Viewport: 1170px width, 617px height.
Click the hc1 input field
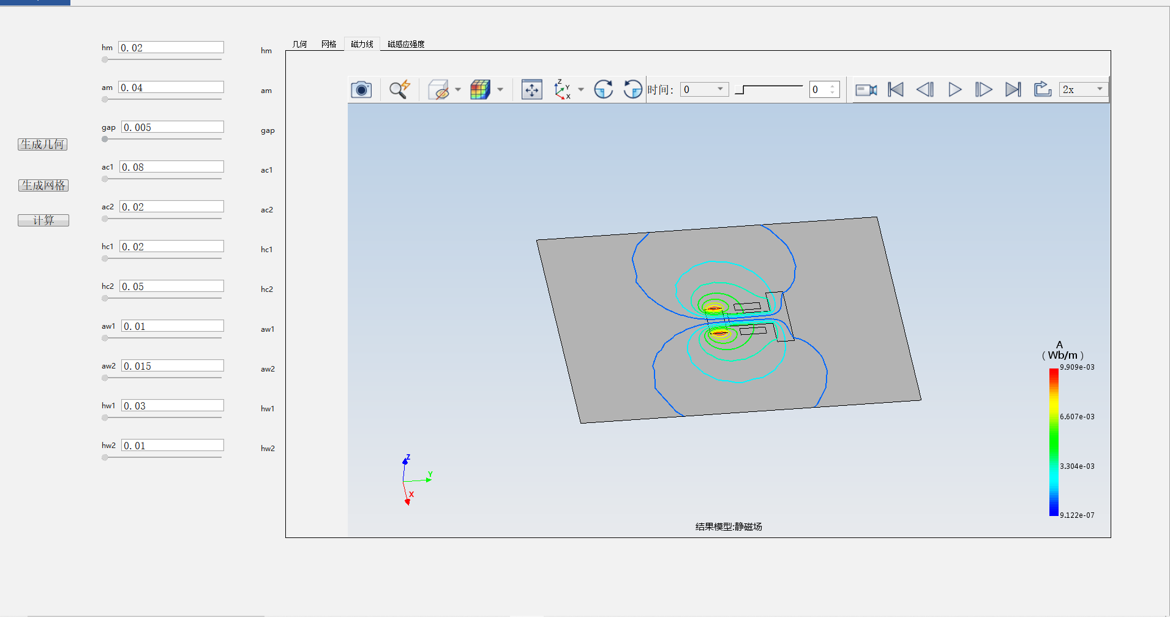click(171, 246)
